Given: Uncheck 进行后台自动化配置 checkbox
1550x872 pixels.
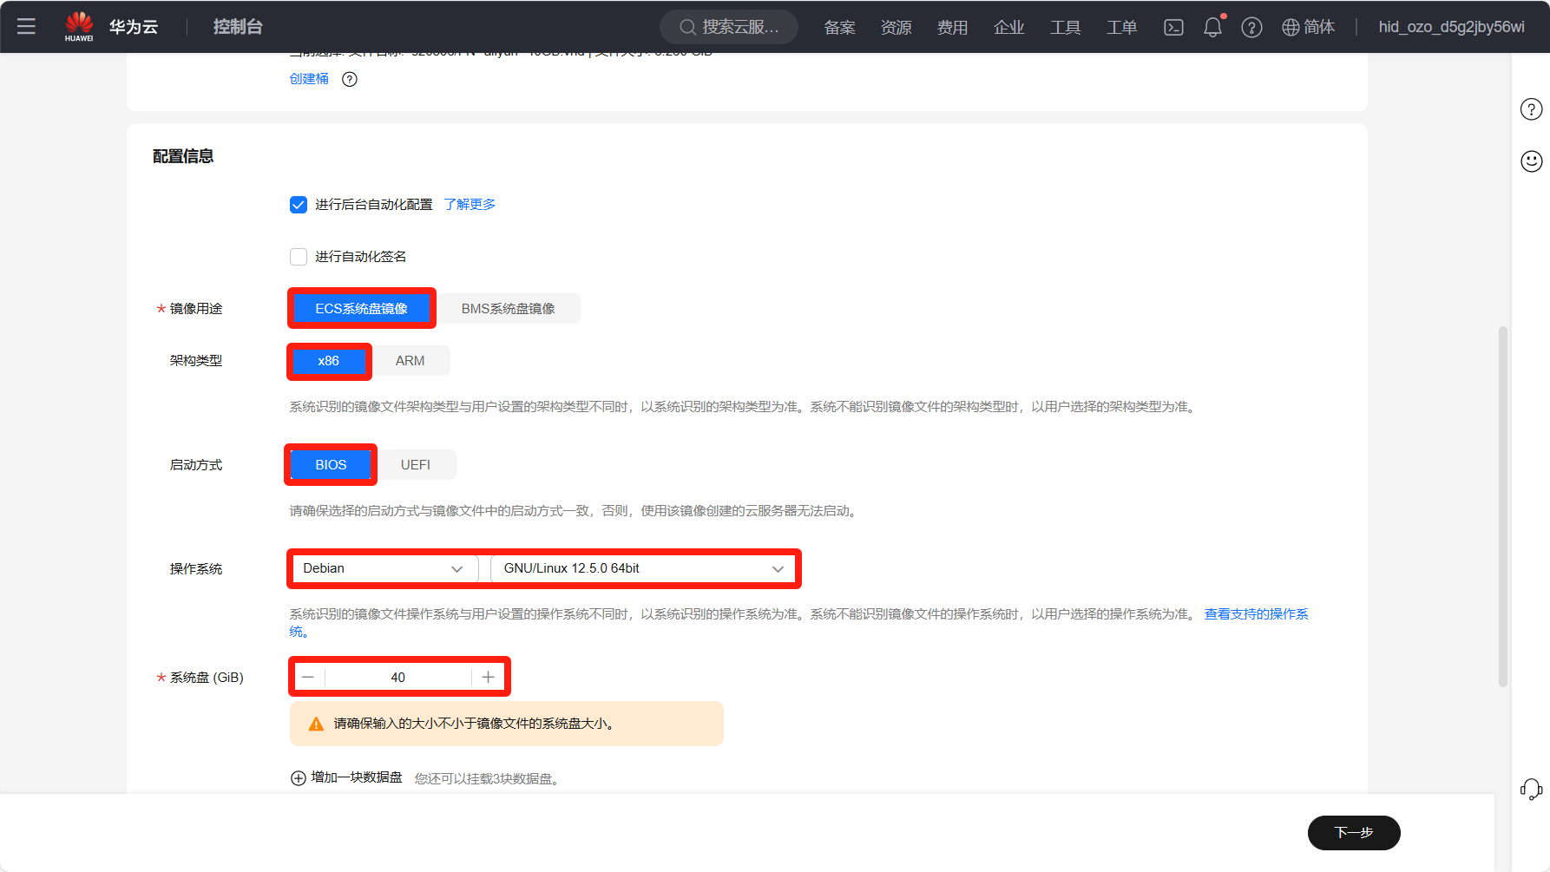Looking at the screenshot, I should pos(299,205).
